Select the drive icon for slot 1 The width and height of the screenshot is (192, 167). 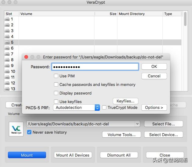tap(7, 19)
